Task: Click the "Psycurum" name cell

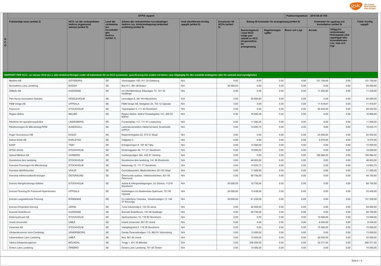Action: [x=37, y=109]
